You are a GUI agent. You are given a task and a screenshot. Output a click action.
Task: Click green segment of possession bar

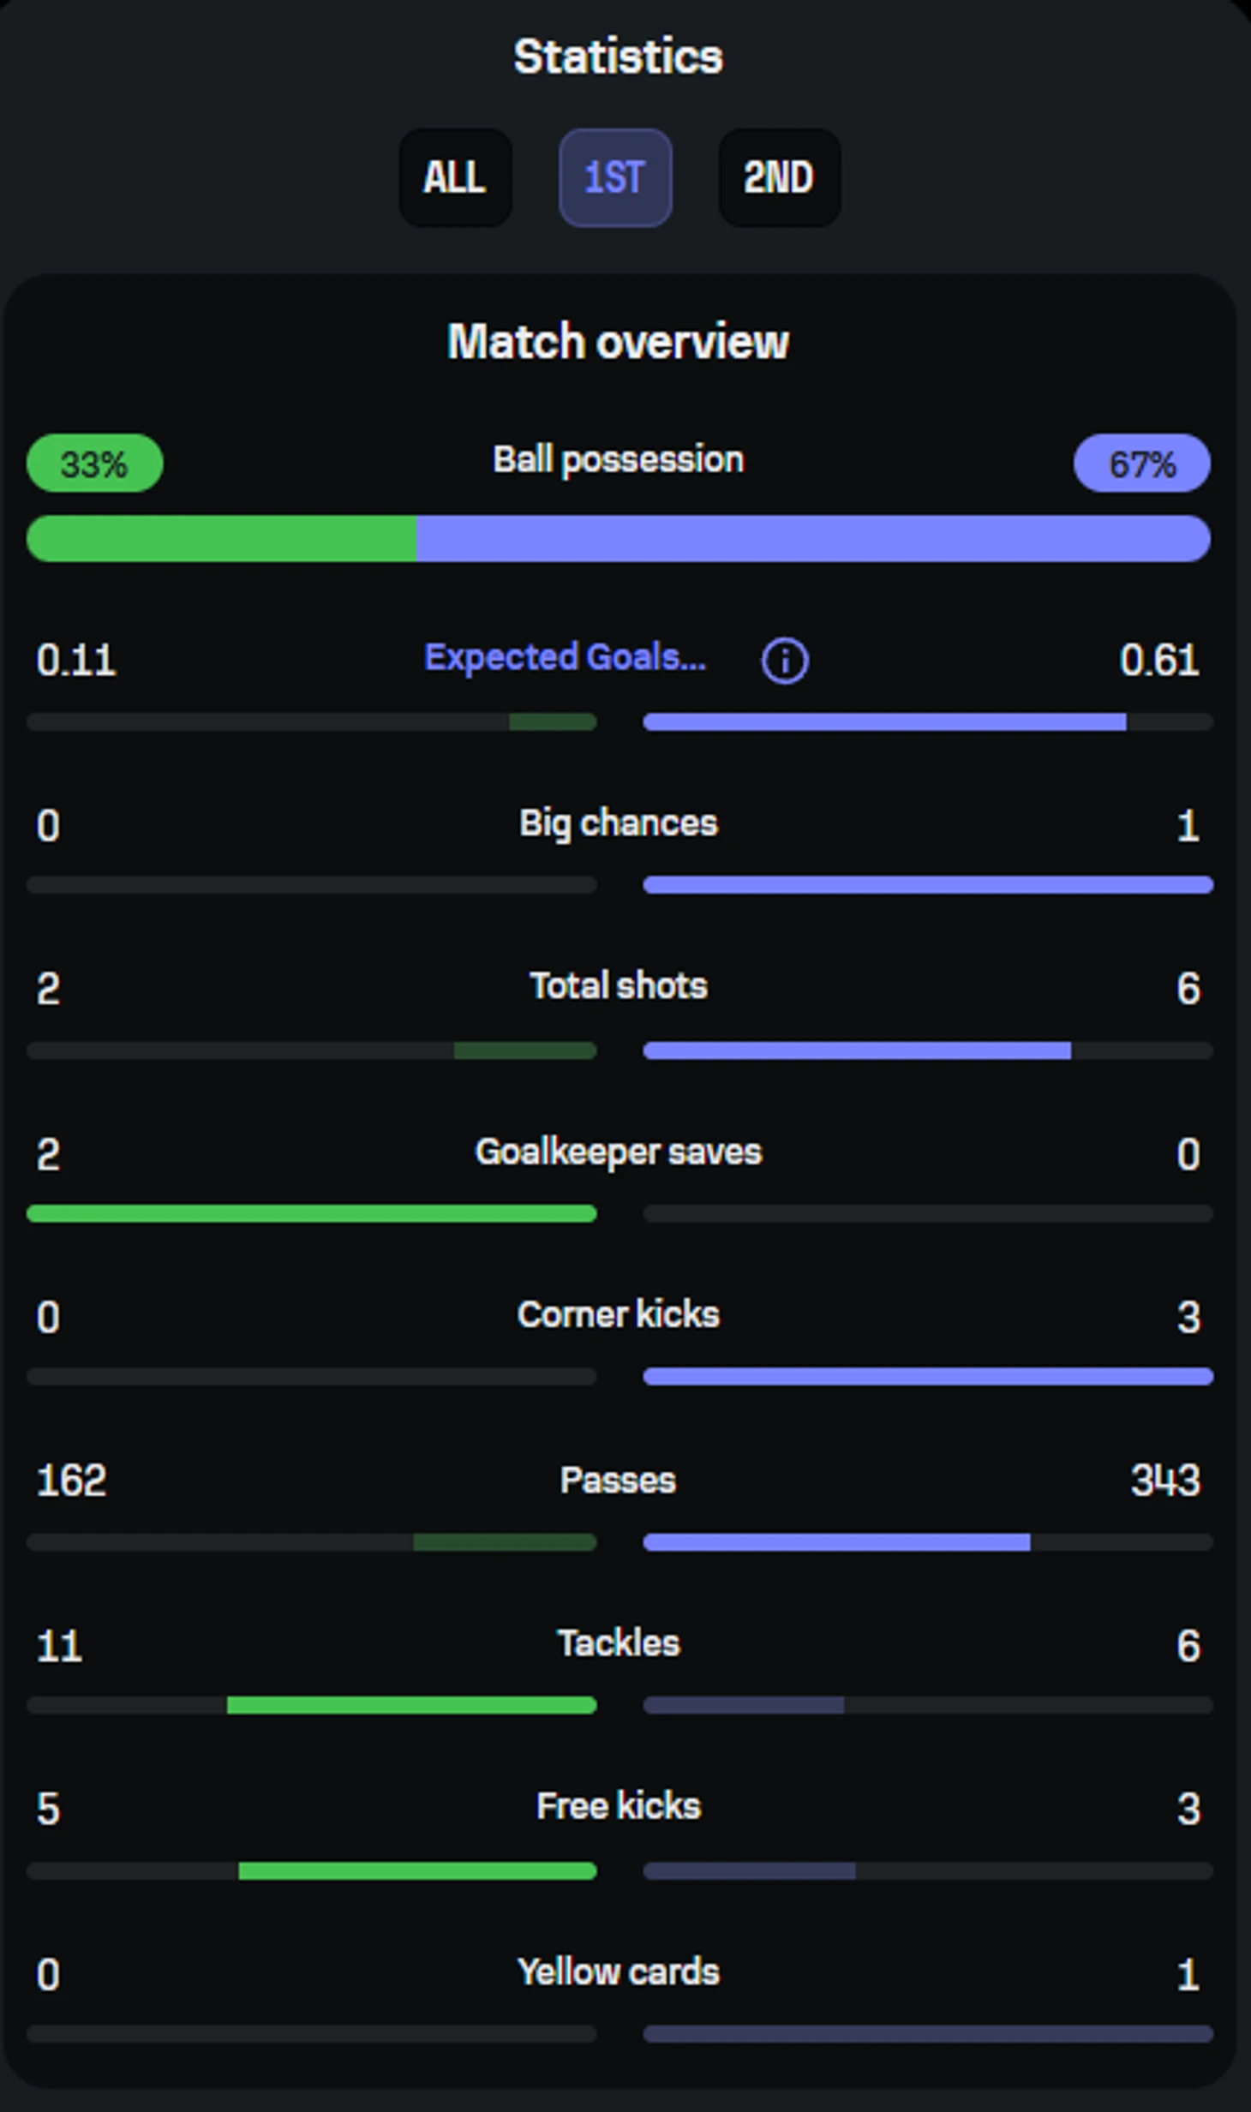click(221, 539)
